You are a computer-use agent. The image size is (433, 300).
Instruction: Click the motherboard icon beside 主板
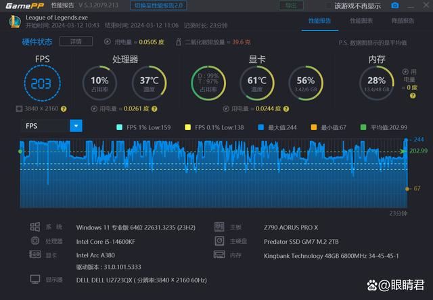(x=219, y=227)
